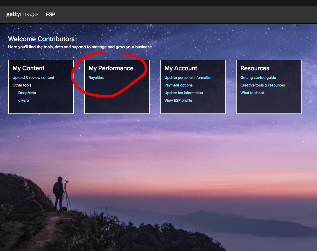Open Payment options

(x=178, y=85)
